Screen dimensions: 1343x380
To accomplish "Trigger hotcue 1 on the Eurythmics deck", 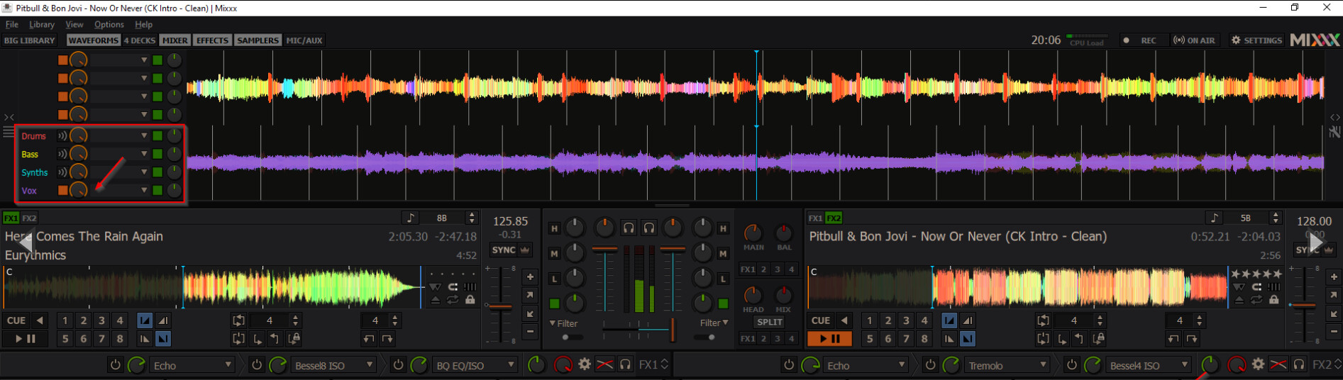I will pos(65,320).
